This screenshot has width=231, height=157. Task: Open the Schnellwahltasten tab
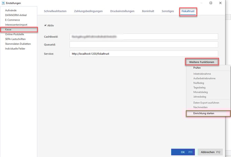(x=55, y=11)
